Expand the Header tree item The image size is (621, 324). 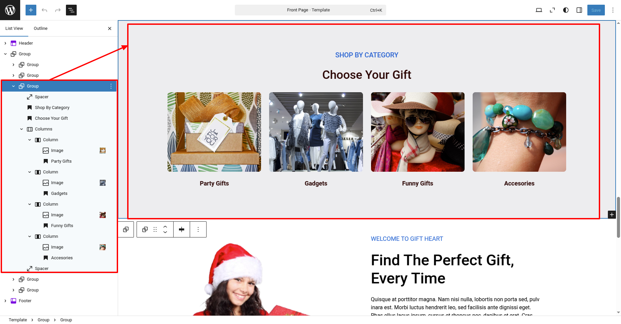pyautogui.click(x=5, y=43)
